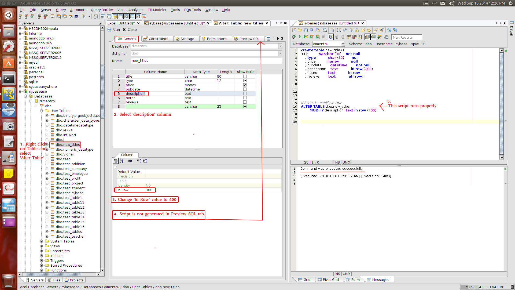
Task: Open the Database dimentrix dropdown in query window
Action: point(343,44)
